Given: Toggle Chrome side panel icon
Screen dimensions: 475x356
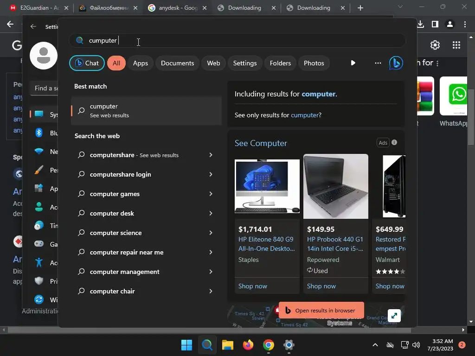Looking at the screenshot, I should tap(435, 24).
